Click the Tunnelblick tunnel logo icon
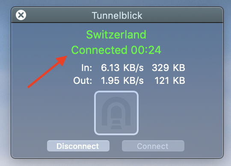 point(116,113)
